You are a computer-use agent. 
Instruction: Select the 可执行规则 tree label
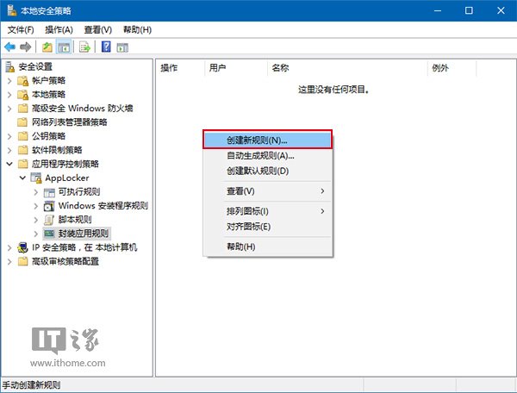[79, 192]
